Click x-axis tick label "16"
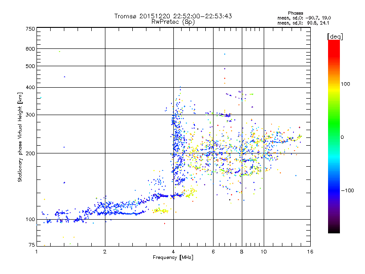 pyautogui.click(x=310, y=252)
